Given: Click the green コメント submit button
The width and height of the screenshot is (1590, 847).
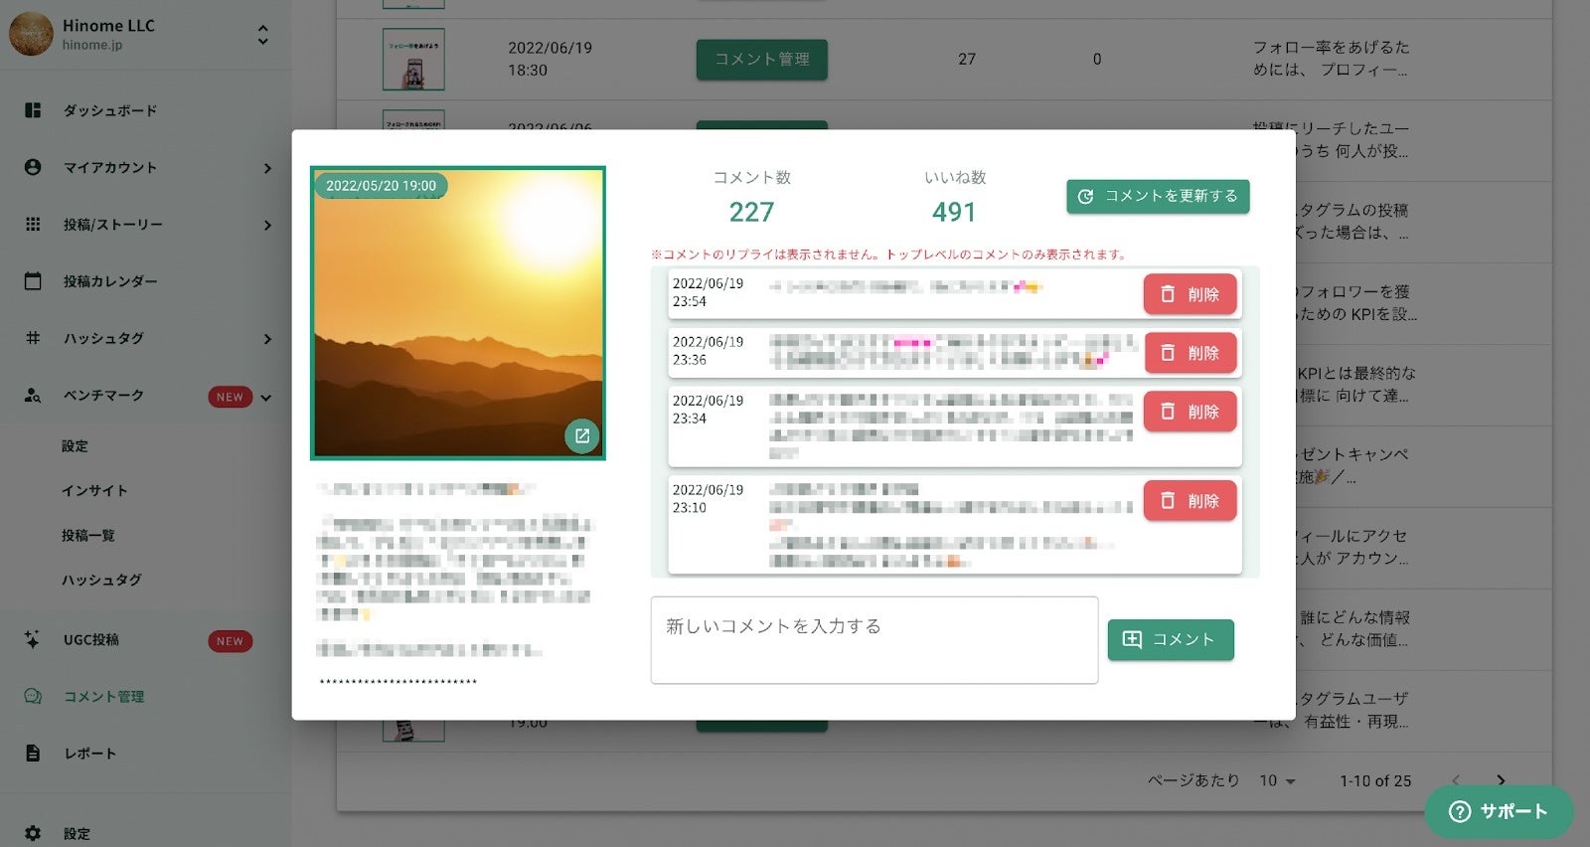Looking at the screenshot, I should pos(1171,639).
